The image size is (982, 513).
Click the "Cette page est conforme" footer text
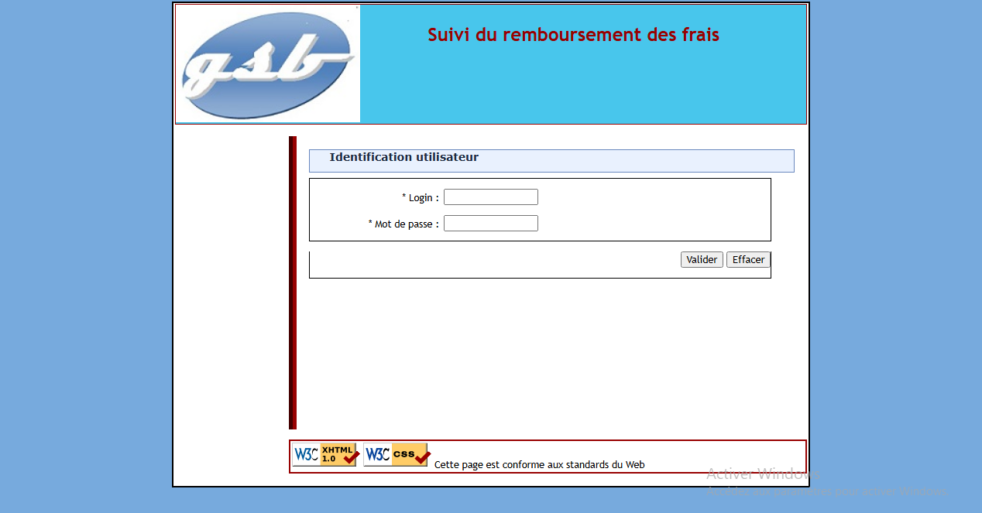tap(539, 465)
